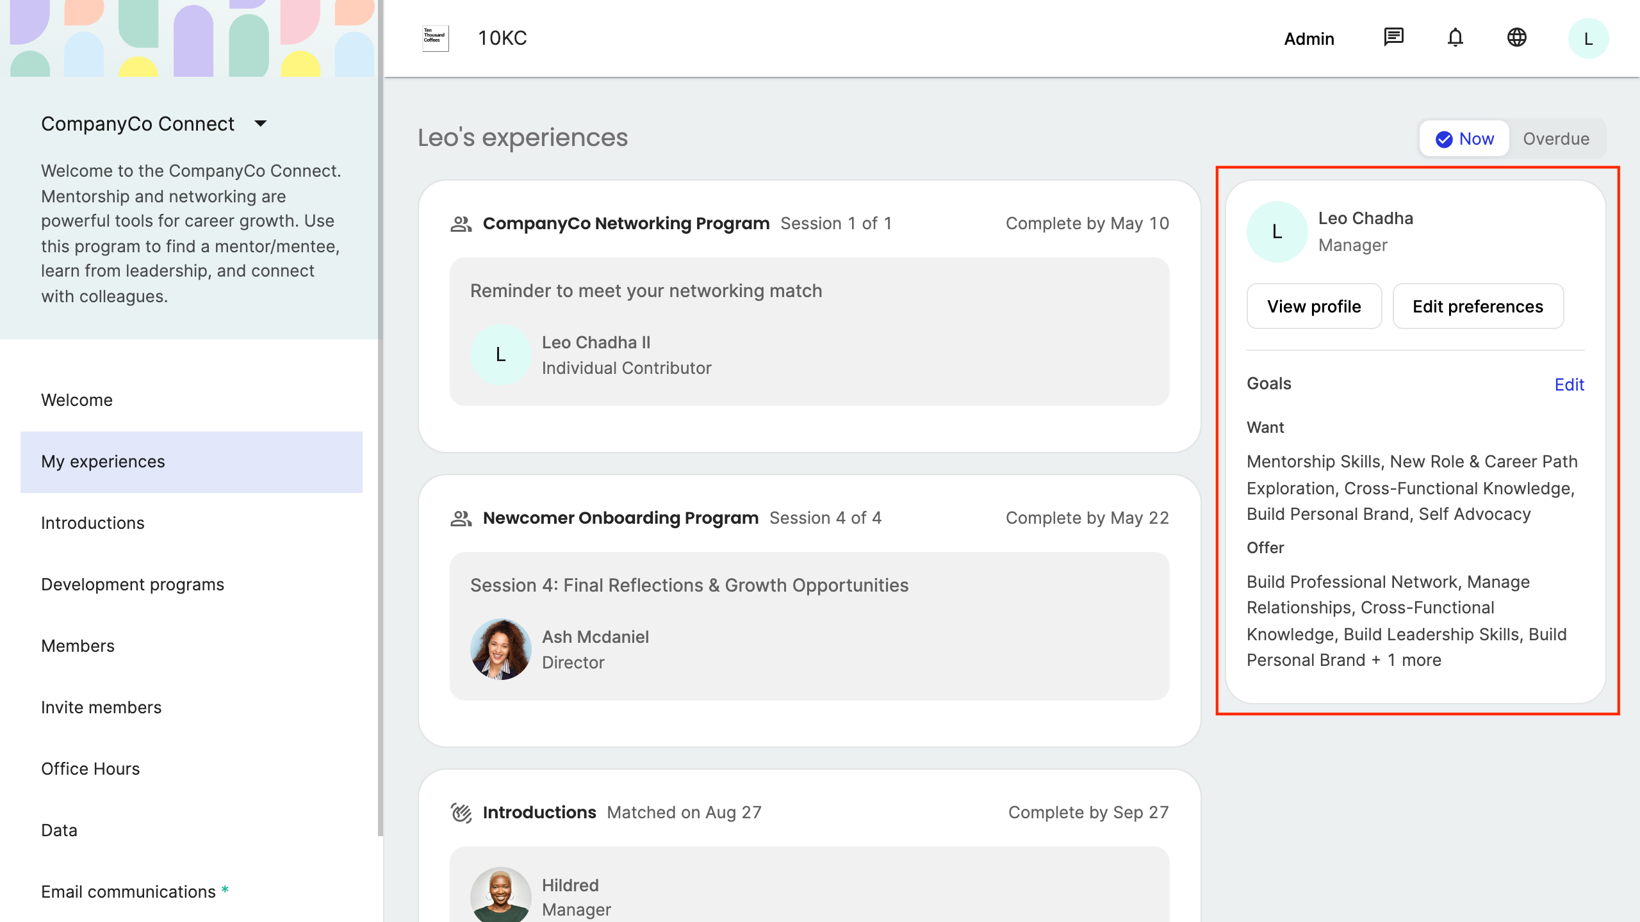
Task: Click the Edit preferences button
Action: [1477, 307]
